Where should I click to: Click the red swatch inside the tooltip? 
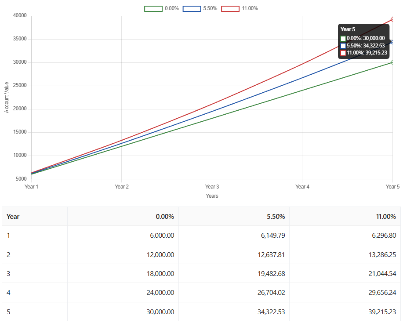pos(343,53)
